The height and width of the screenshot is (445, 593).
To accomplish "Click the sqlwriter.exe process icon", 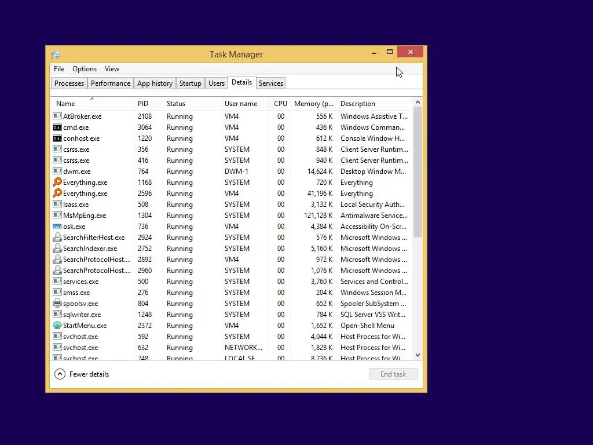I will click(57, 314).
